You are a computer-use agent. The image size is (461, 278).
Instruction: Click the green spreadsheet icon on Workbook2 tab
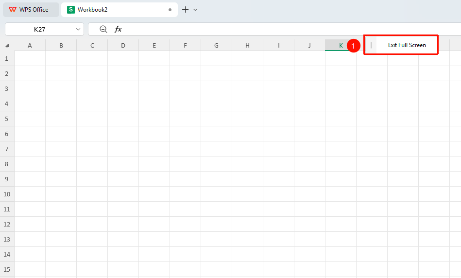[x=70, y=10]
